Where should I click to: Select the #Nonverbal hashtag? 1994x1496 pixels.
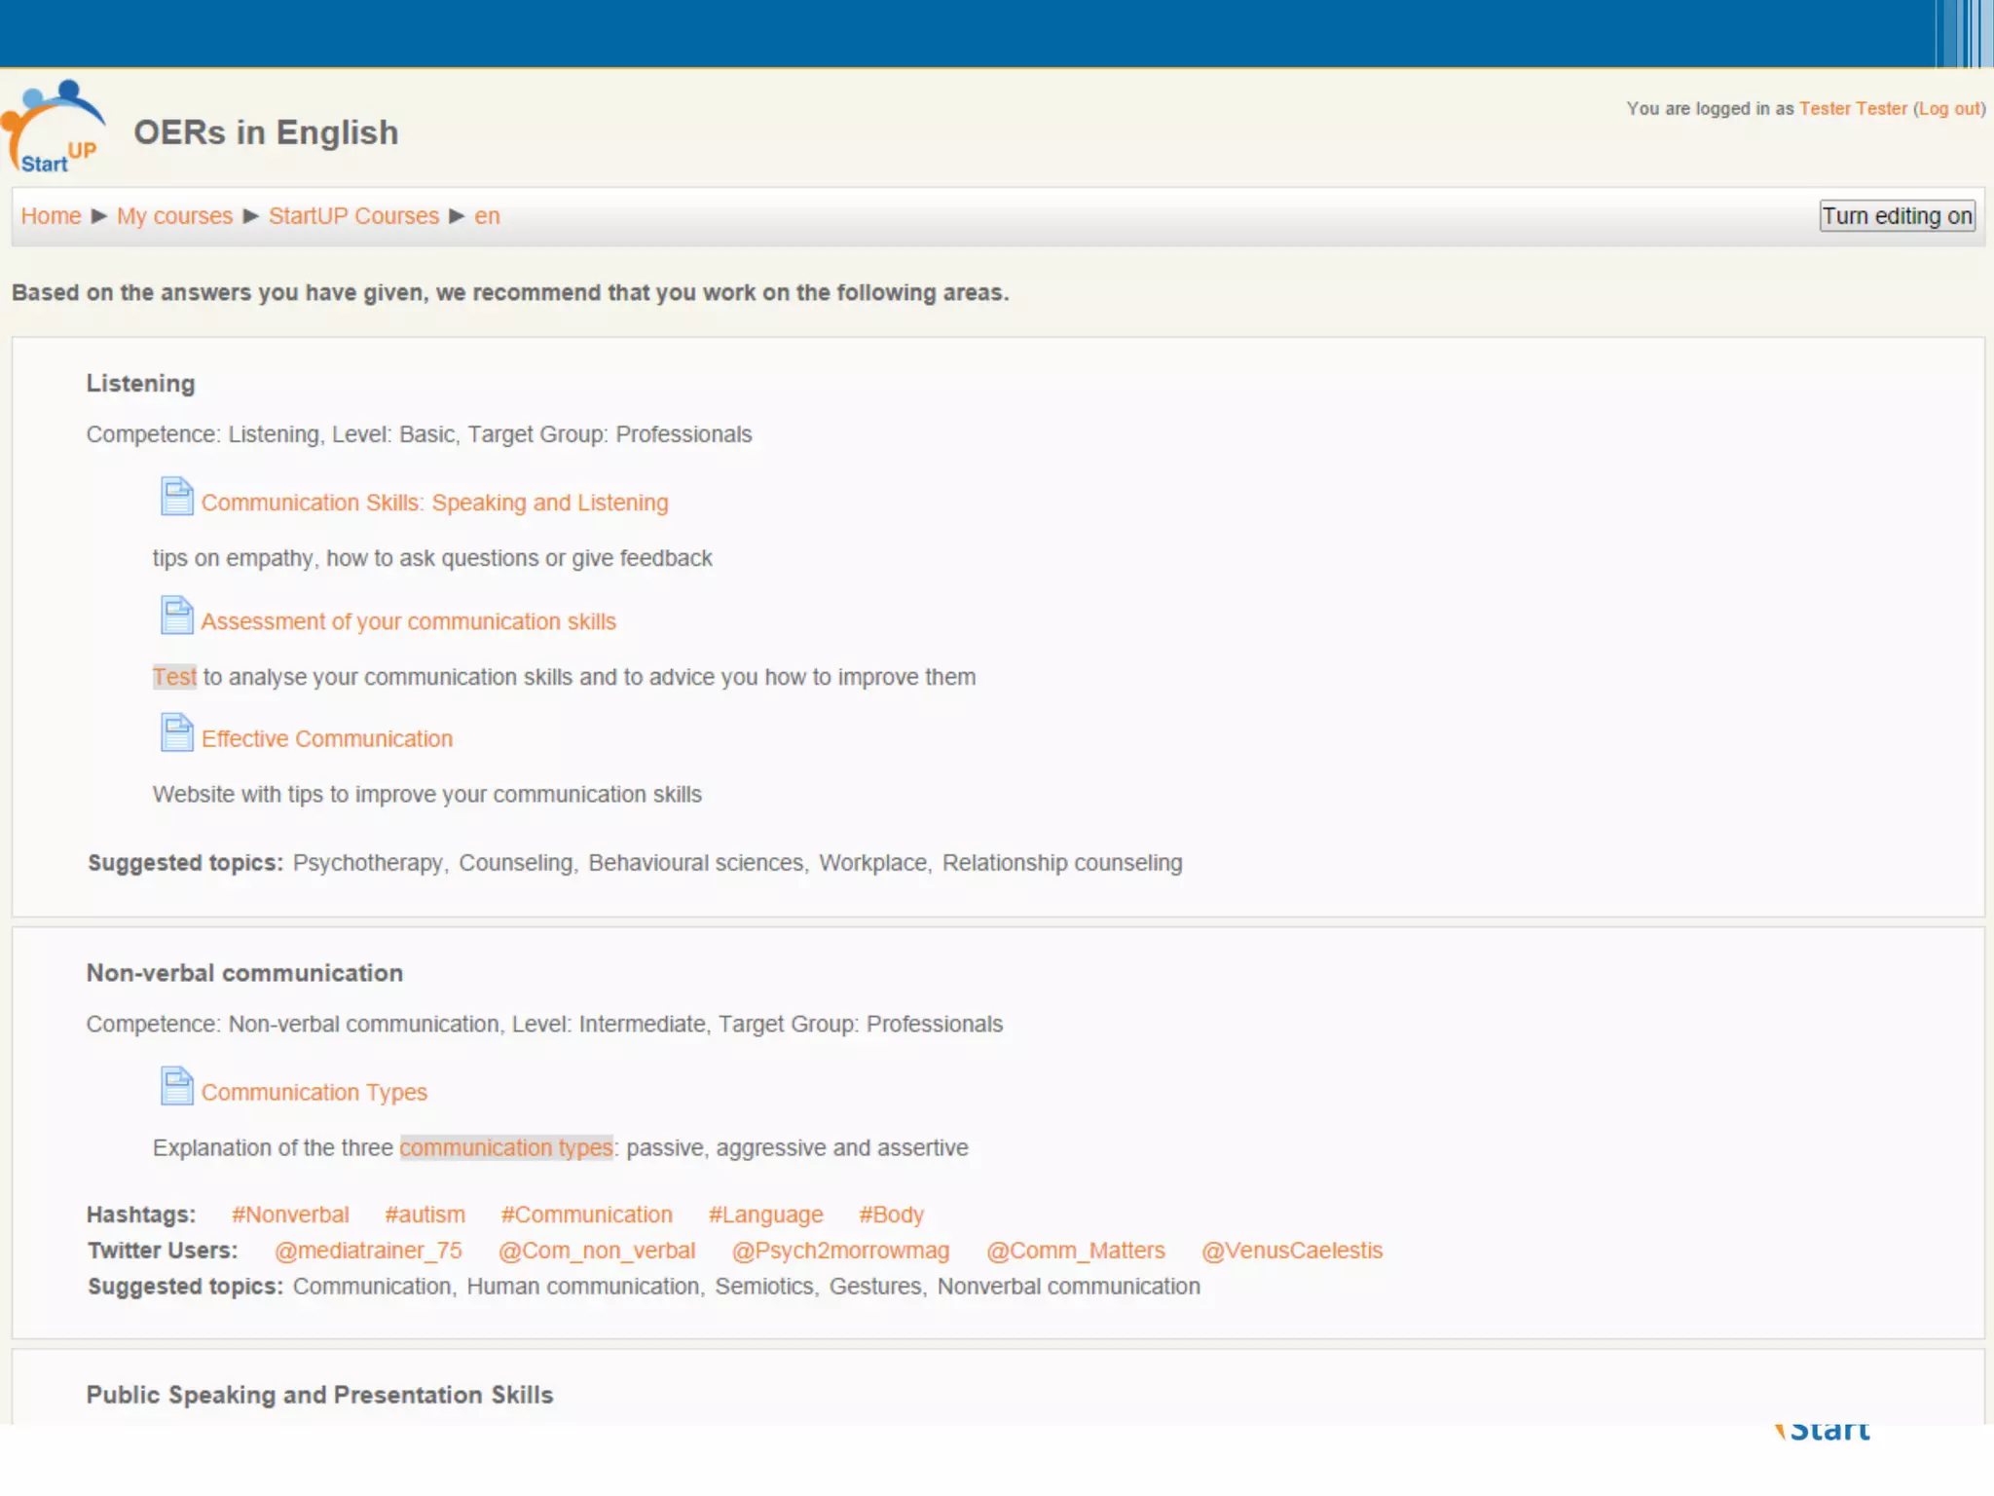pos(290,1215)
